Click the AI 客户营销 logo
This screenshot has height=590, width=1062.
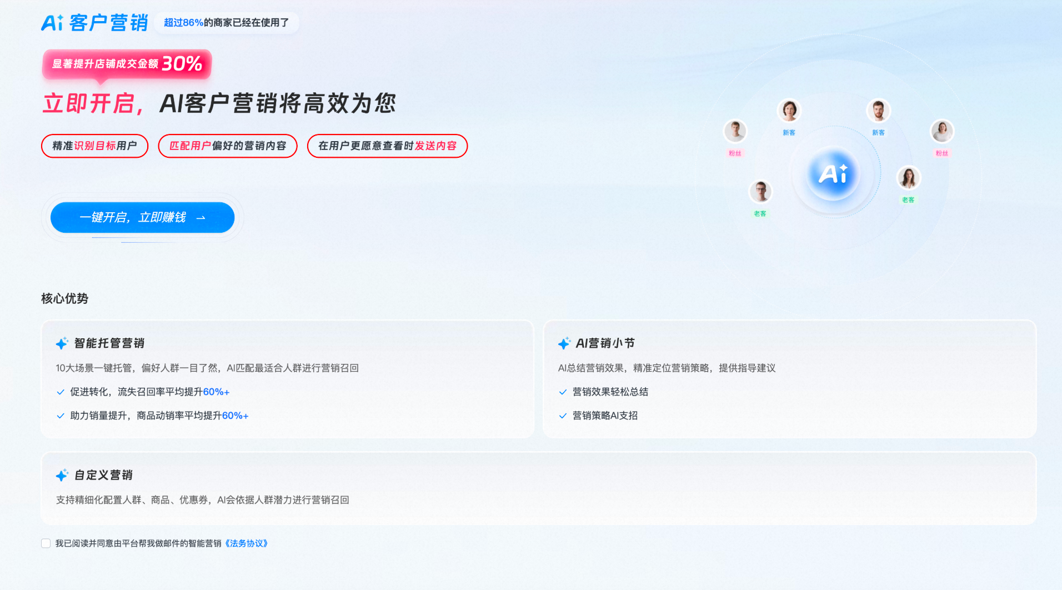pos(94,23)
